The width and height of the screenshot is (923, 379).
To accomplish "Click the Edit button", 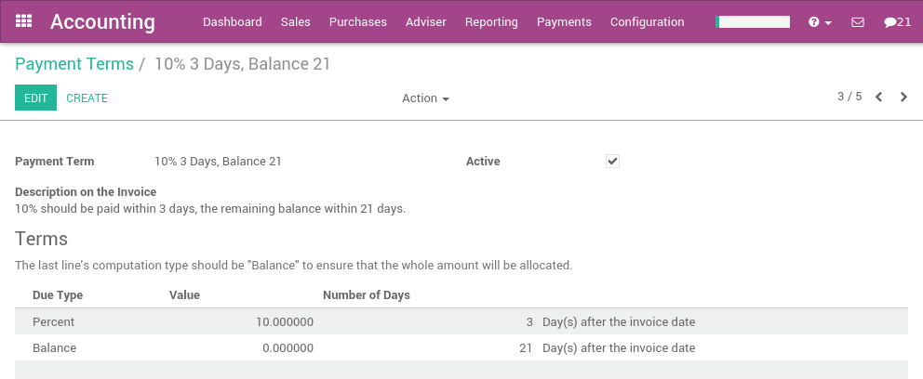I will coord(35,98).
